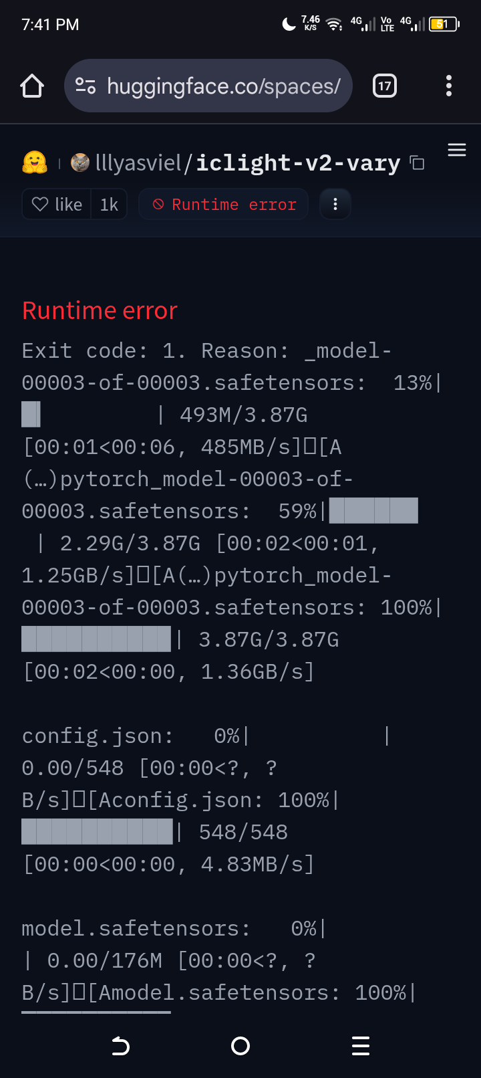Tap the red Runtime error heading
This screenshot has height=1078, width=481.
pos(100,310)
